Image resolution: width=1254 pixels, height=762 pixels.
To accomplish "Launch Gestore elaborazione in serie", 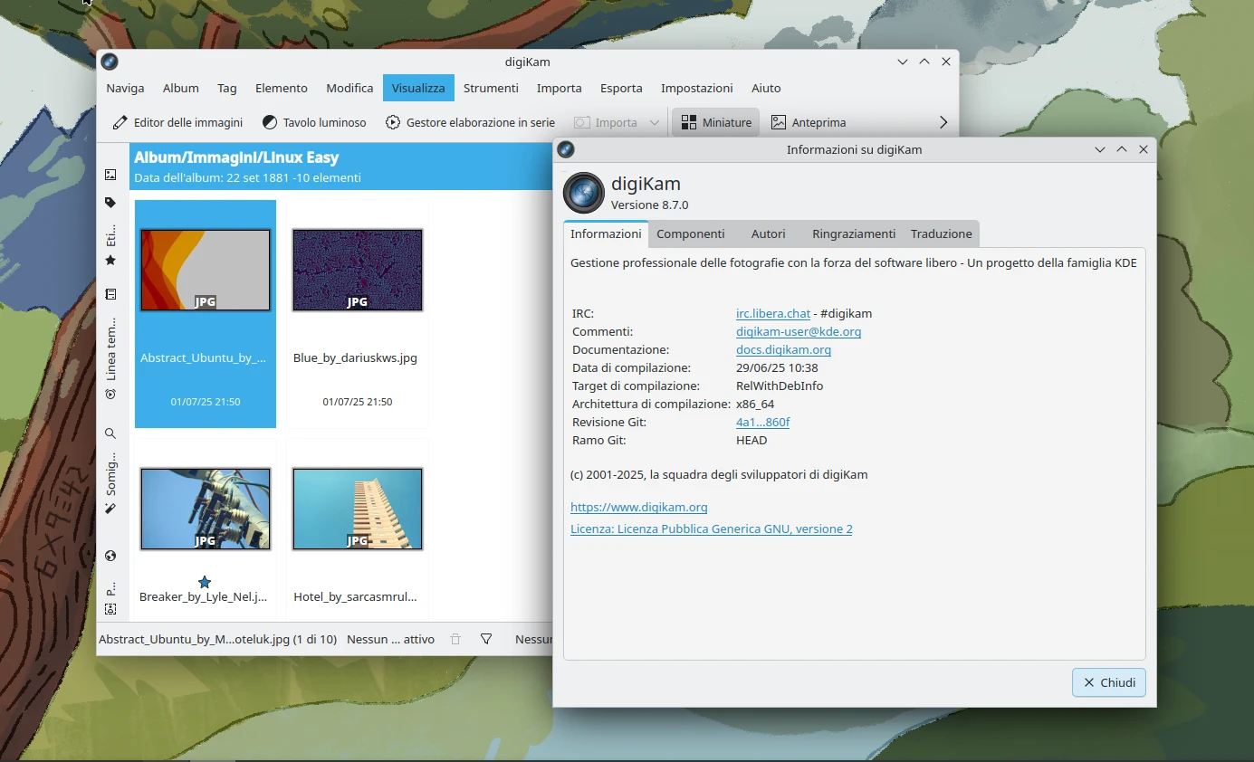I will [x=470, y=122].
